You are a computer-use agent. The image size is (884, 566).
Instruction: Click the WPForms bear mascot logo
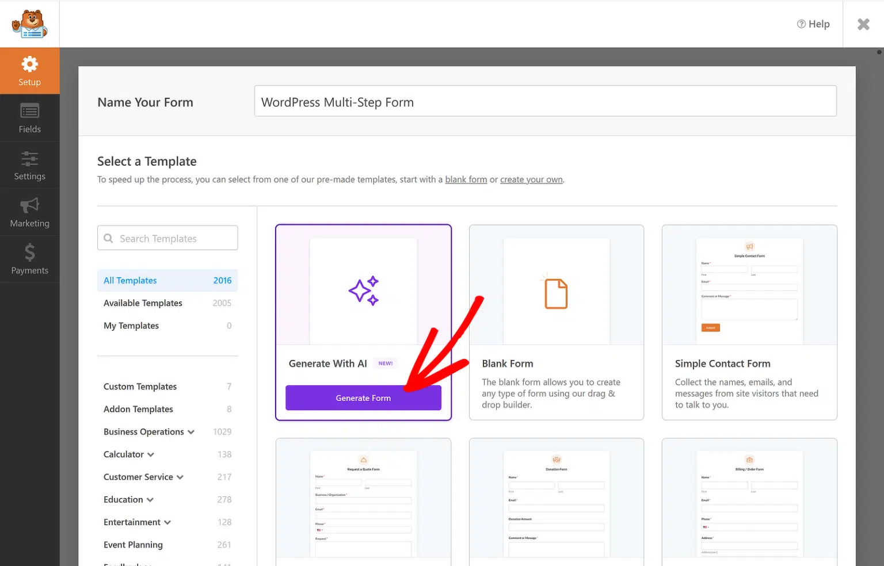click(x=29, y=24)
